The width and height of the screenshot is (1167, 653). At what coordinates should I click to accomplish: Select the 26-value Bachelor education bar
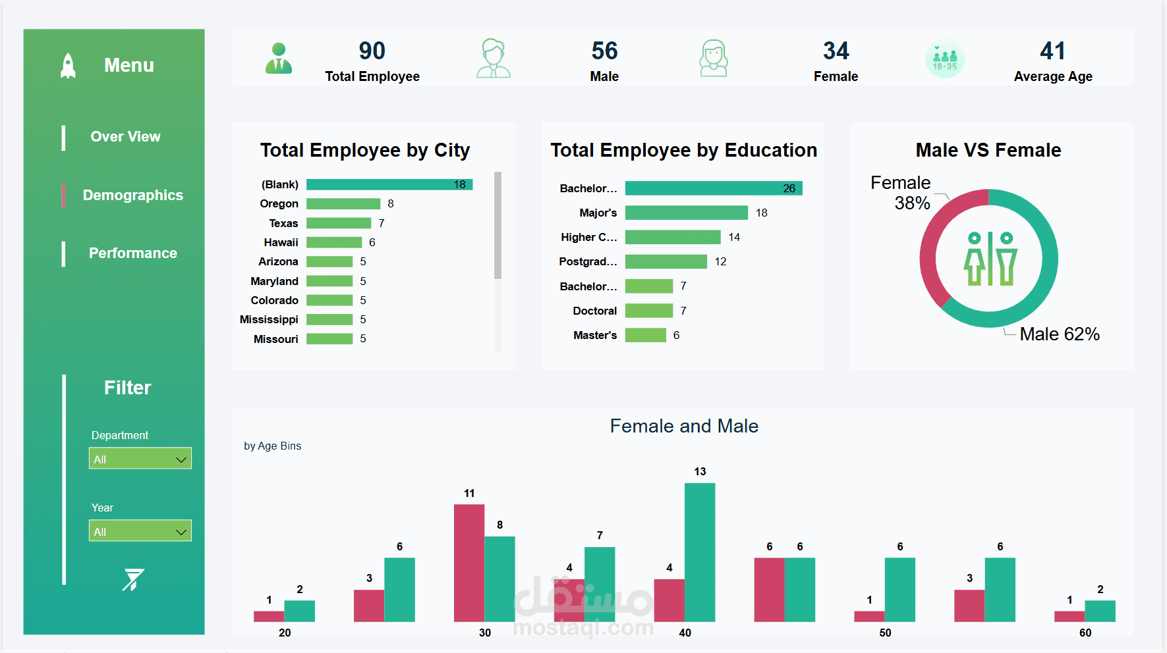click(x=714, y=188)
